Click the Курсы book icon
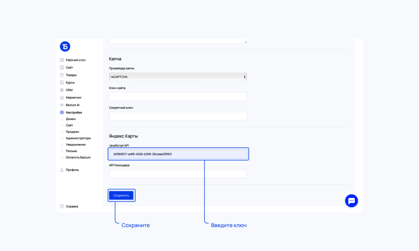This screenshot has height=251, width=419. coord(62,82)
